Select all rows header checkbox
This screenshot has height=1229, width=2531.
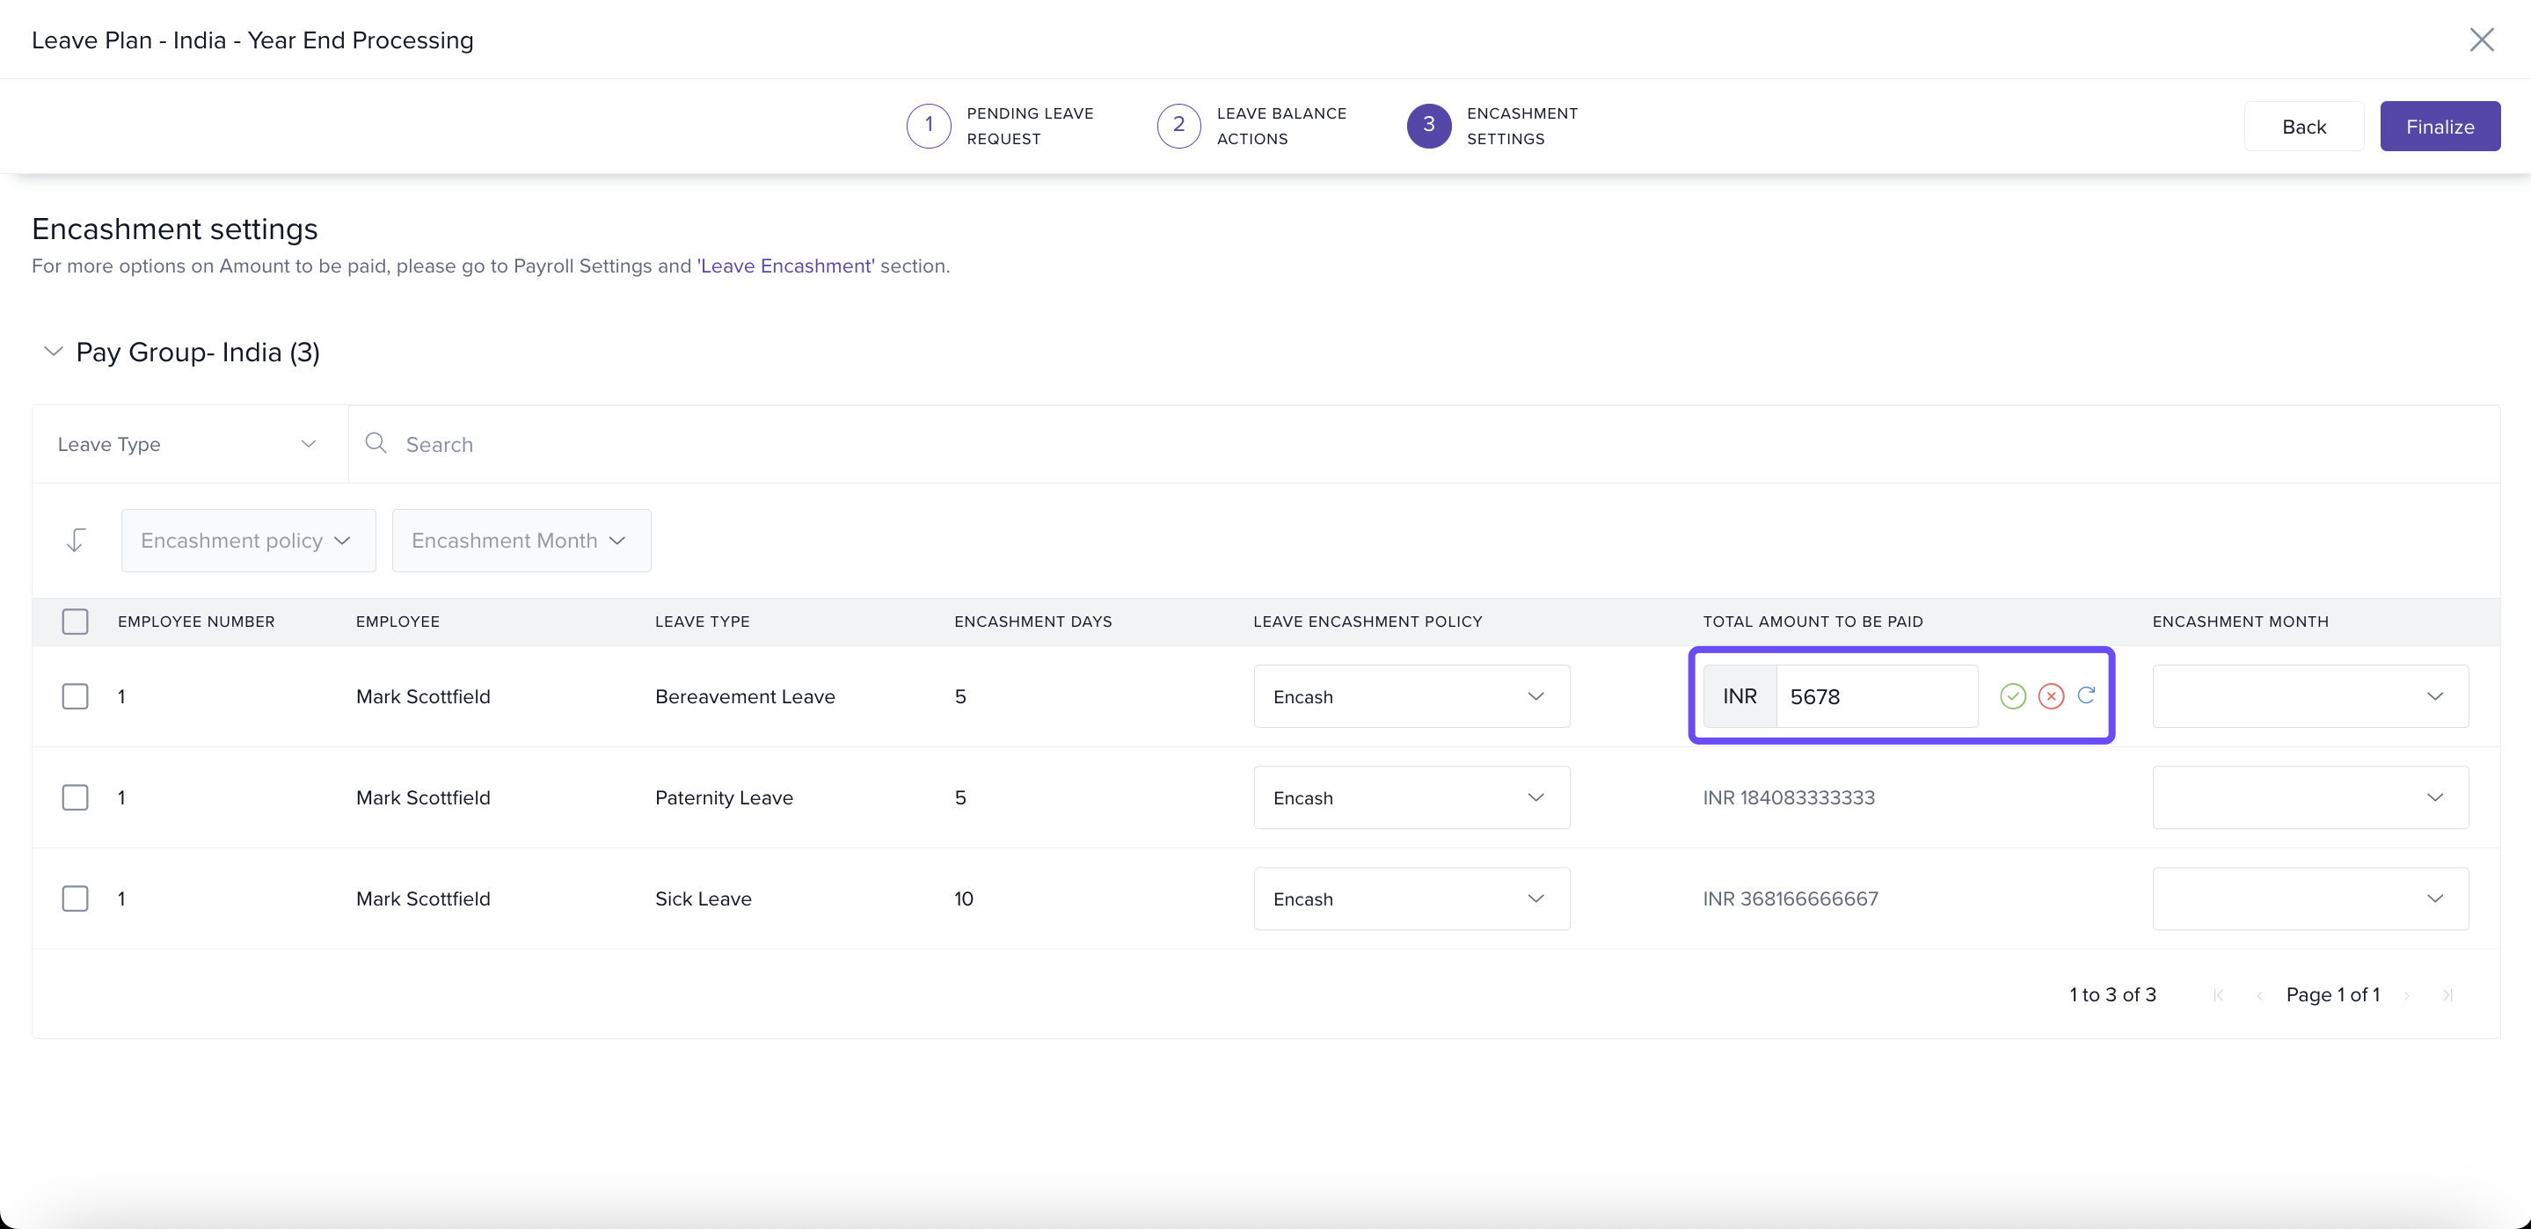click(x=75, y=621)
